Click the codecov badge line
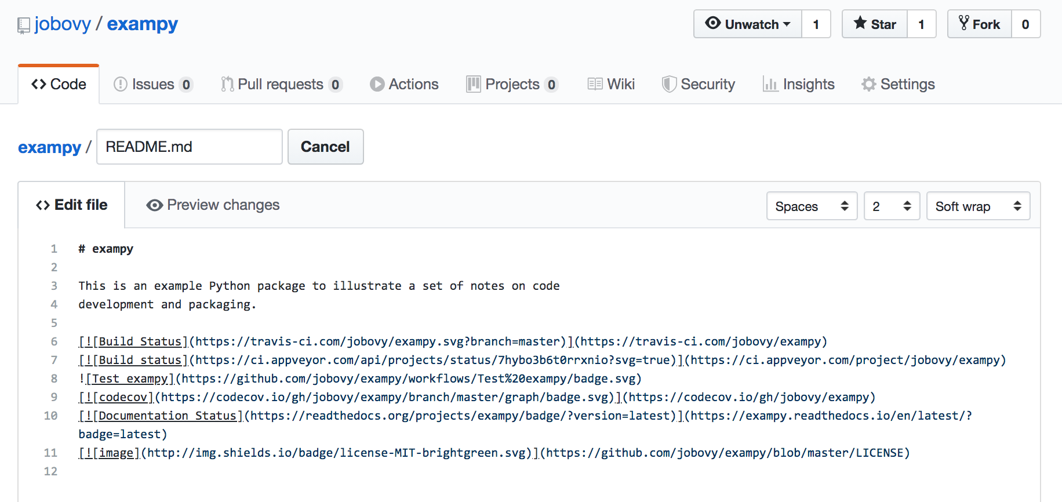1062x502 pixels. tap(477, 397)
